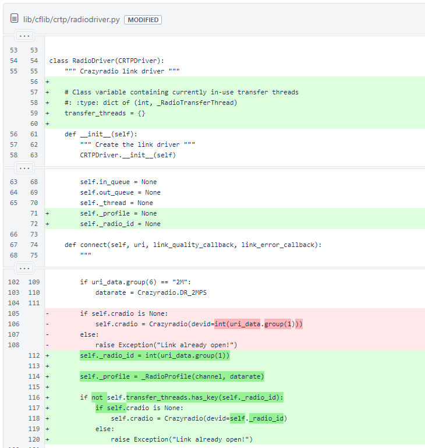Click old line number 105 in deleted block
Viewport: 425px width, 448px height.
click(x=13, y=313)
